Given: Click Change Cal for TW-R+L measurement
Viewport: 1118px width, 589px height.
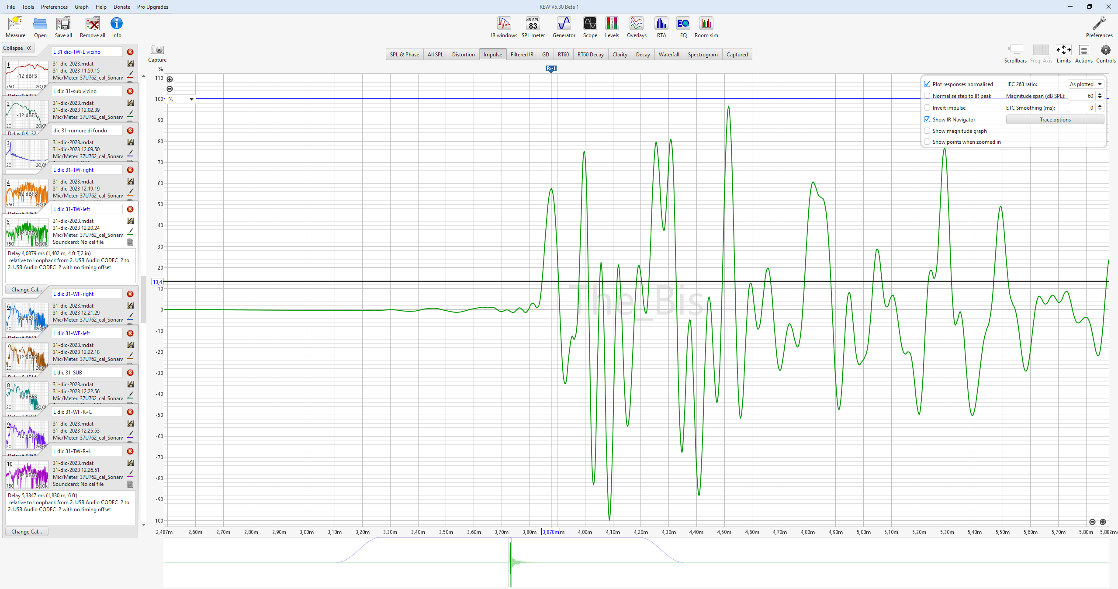Looking at the screenshot, I should pos(27,531).
